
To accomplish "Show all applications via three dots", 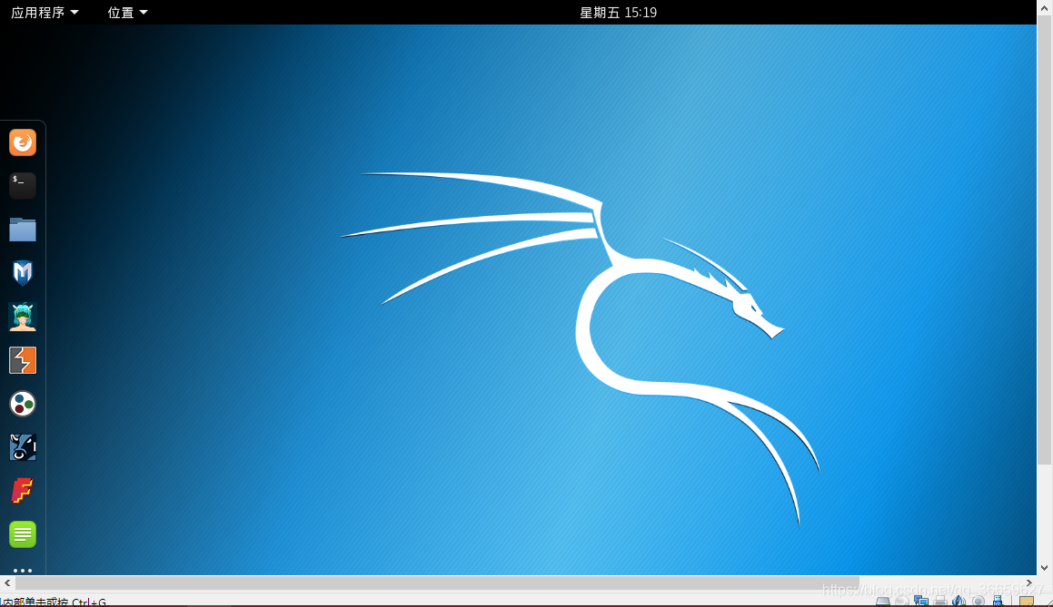I will click(x=22, y=570).
